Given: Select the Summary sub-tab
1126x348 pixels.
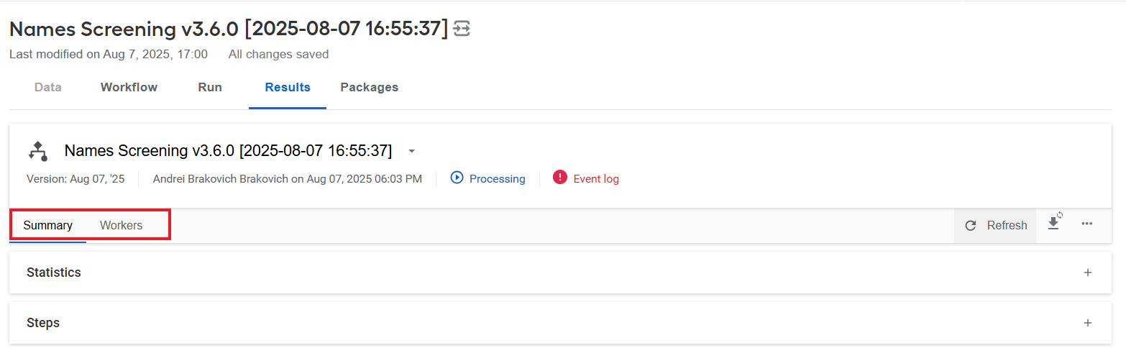Looking at the screenshot, I should [x=47, y=225].
